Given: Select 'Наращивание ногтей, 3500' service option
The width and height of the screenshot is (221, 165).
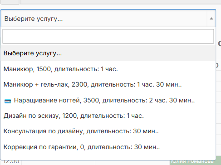Looking at the screenshot, I should coord(108,100).
